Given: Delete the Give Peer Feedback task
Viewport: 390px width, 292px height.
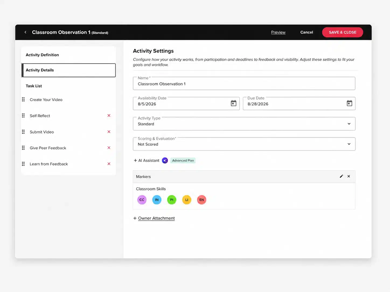Looking at the screenshot, I should (x=109, y=148).
